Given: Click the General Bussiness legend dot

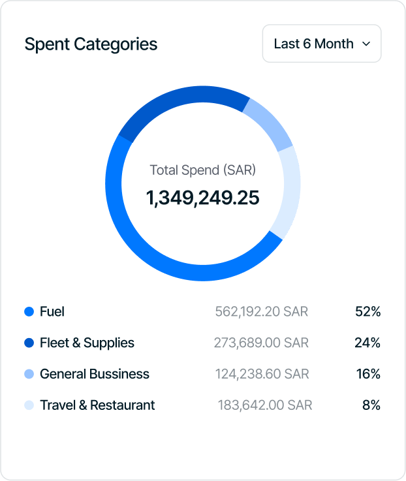Looking at the screenshot, I should click(29, 375).
